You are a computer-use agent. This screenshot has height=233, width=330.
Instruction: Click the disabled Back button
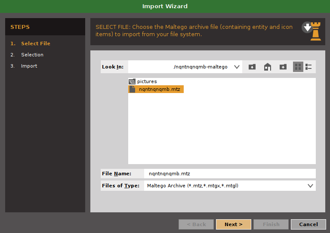(x=196, y=224)
